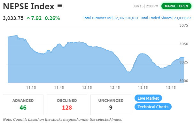
Task: Click the Live Market button
Action: tap(148, 98)
